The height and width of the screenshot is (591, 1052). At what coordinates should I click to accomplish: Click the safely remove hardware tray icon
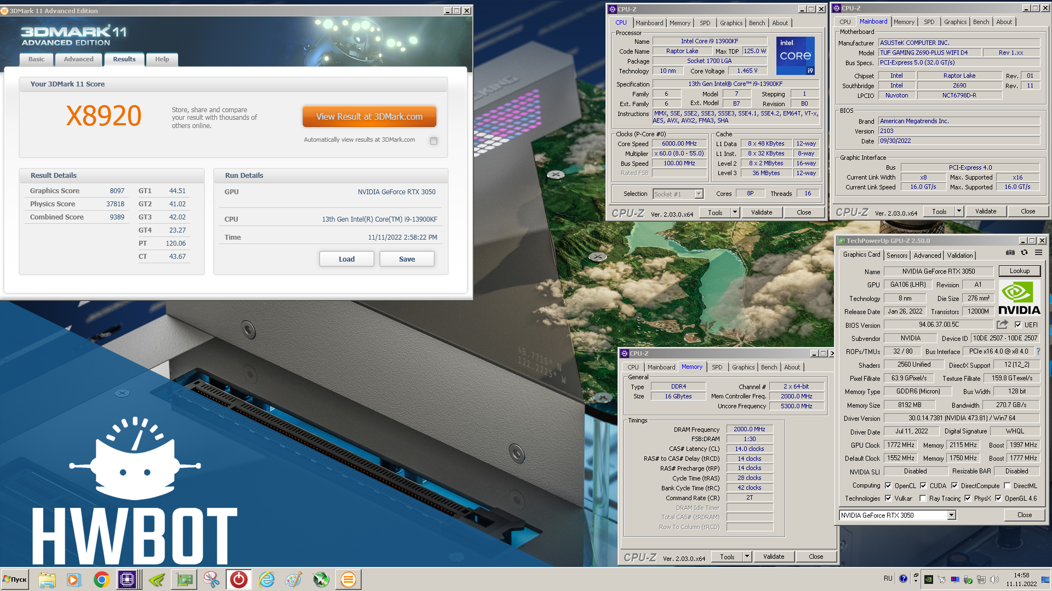tap(968, 580)
